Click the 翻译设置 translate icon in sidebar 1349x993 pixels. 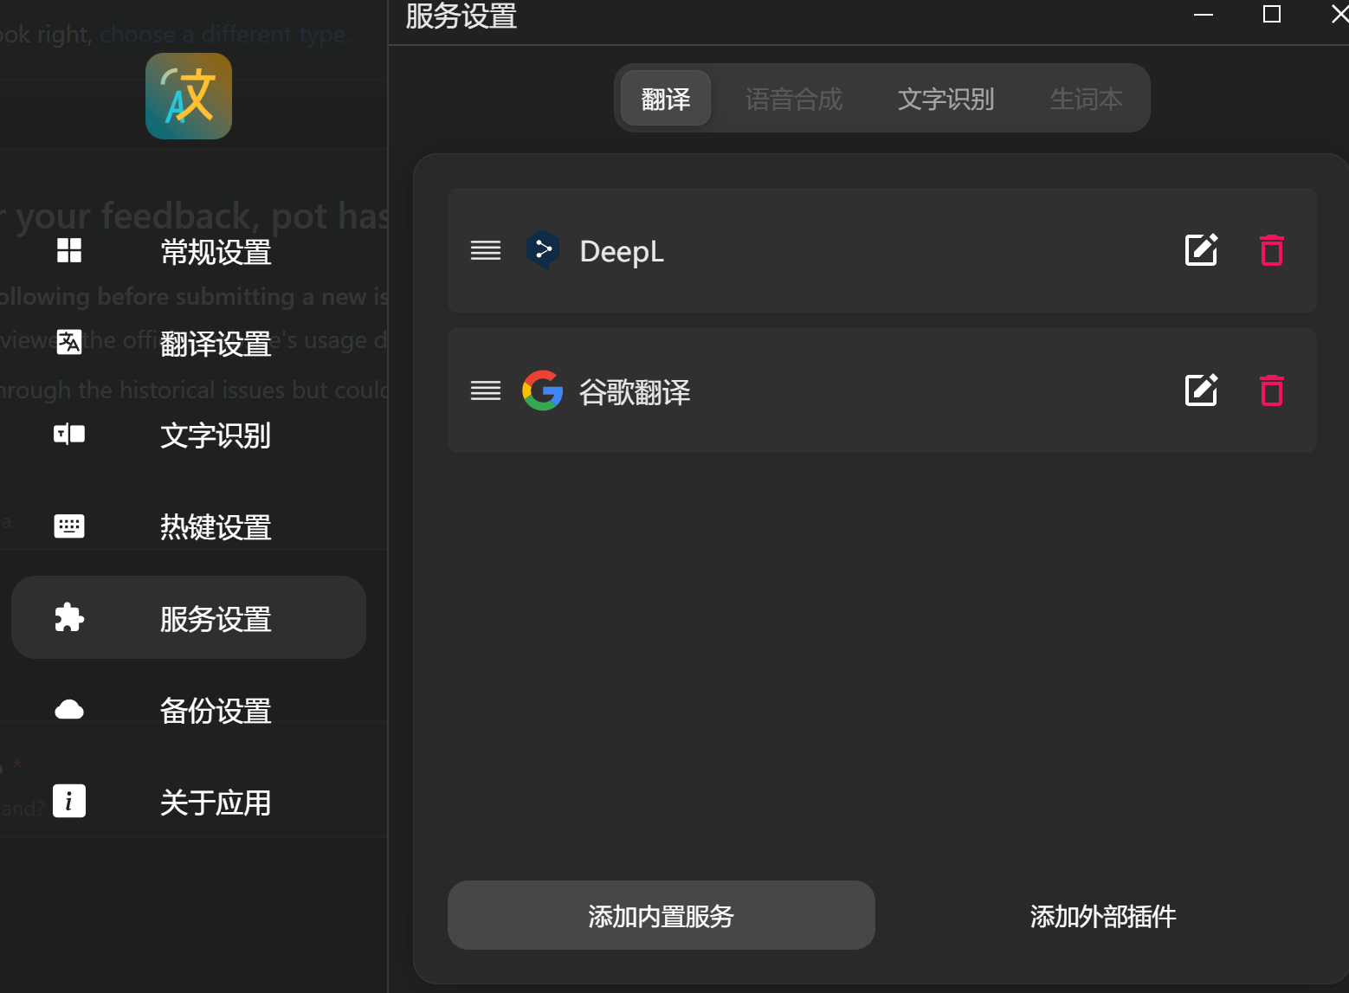[69, 341]
